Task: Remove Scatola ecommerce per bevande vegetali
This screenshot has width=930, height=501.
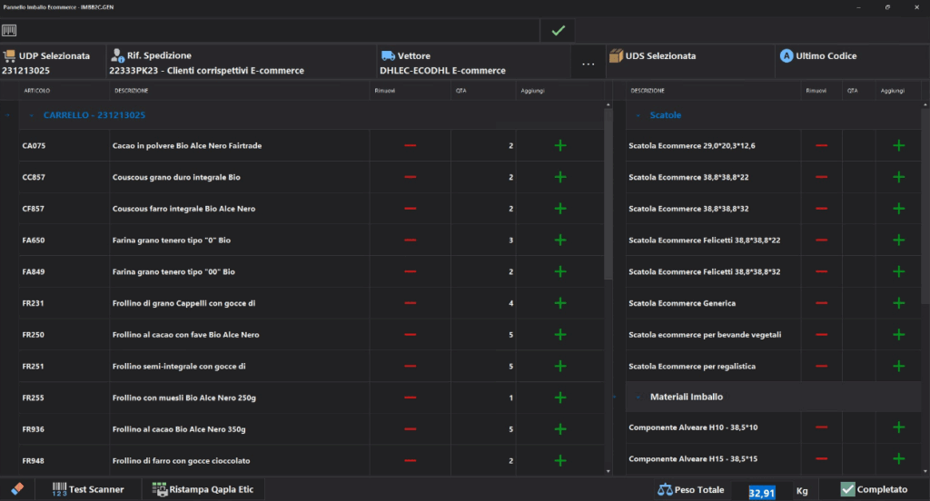Action: tap(821, 335)
